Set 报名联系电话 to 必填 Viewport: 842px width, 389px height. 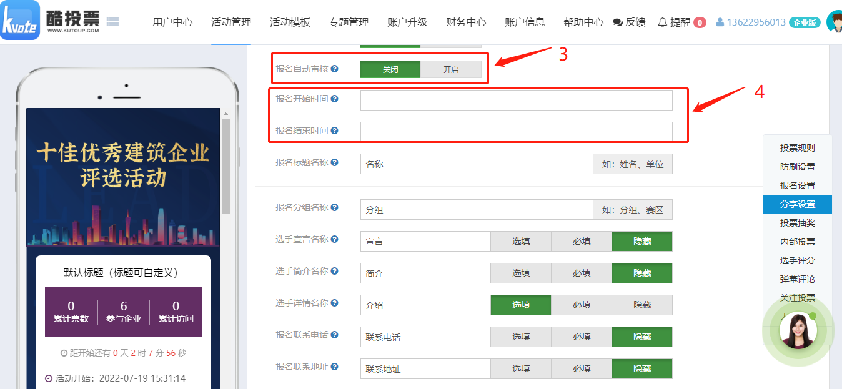582,337
